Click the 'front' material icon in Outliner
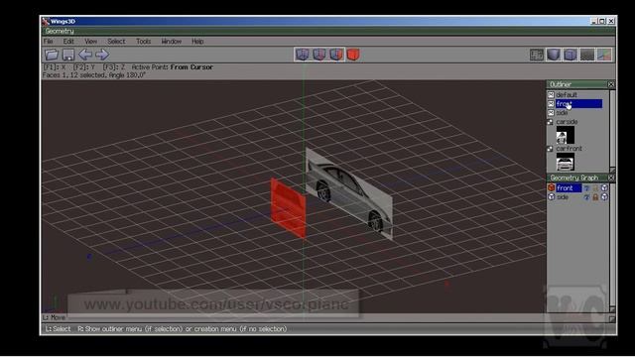 coord(551,103)
